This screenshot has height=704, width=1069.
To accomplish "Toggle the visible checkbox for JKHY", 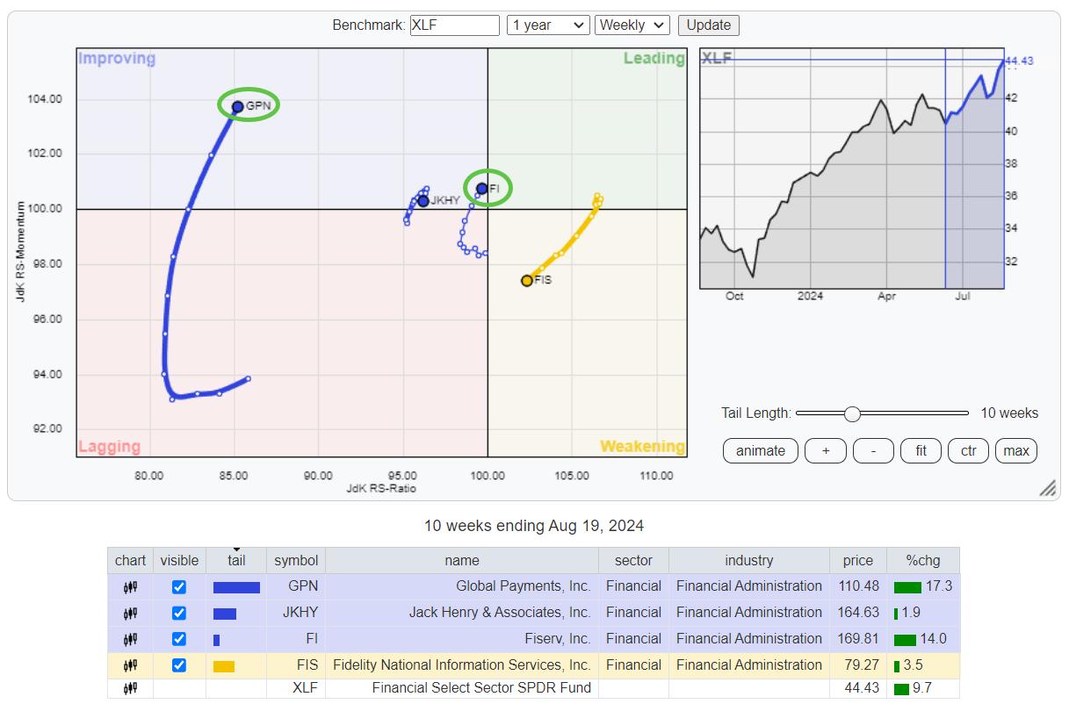I will point(179,613).
